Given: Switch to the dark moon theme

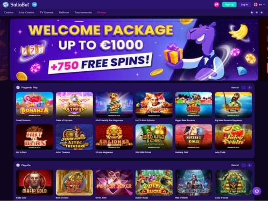Looking at the screenshot, I should 252,12.
